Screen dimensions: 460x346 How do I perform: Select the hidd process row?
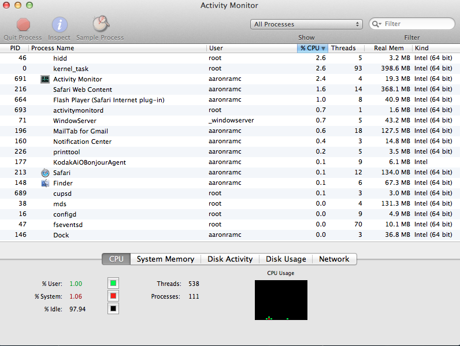click(x=230, y=58)
